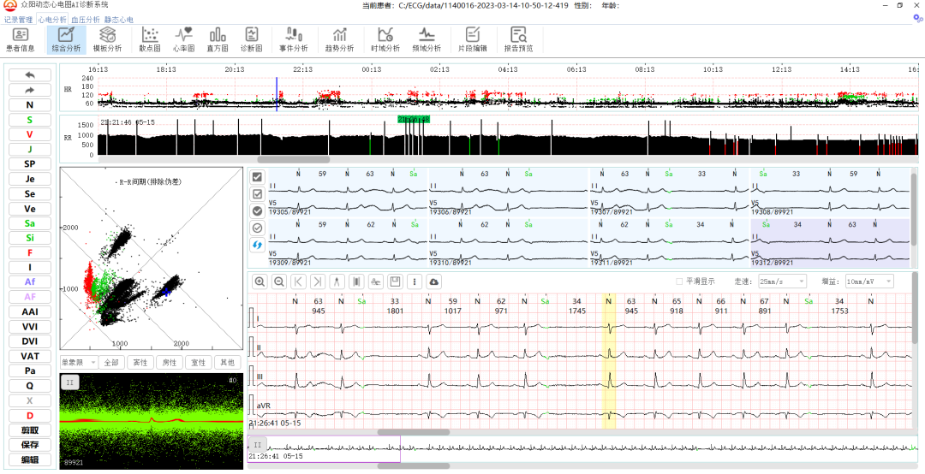
Task: Toggle the outlined circle checkmark icon
Action: 257,228
